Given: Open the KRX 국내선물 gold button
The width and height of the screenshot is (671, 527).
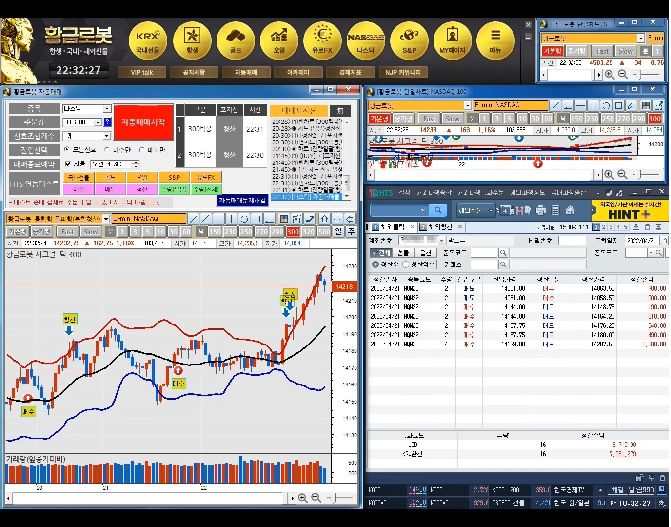Looking at the screenshot, I should (148, 41).
